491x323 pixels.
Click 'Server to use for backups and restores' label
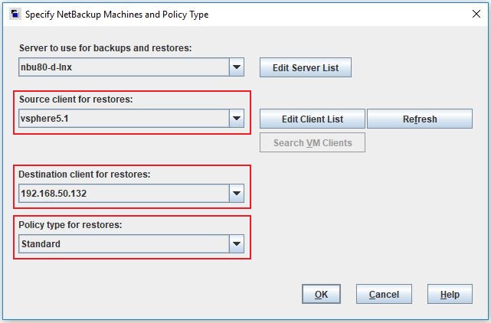click(105, 48)
